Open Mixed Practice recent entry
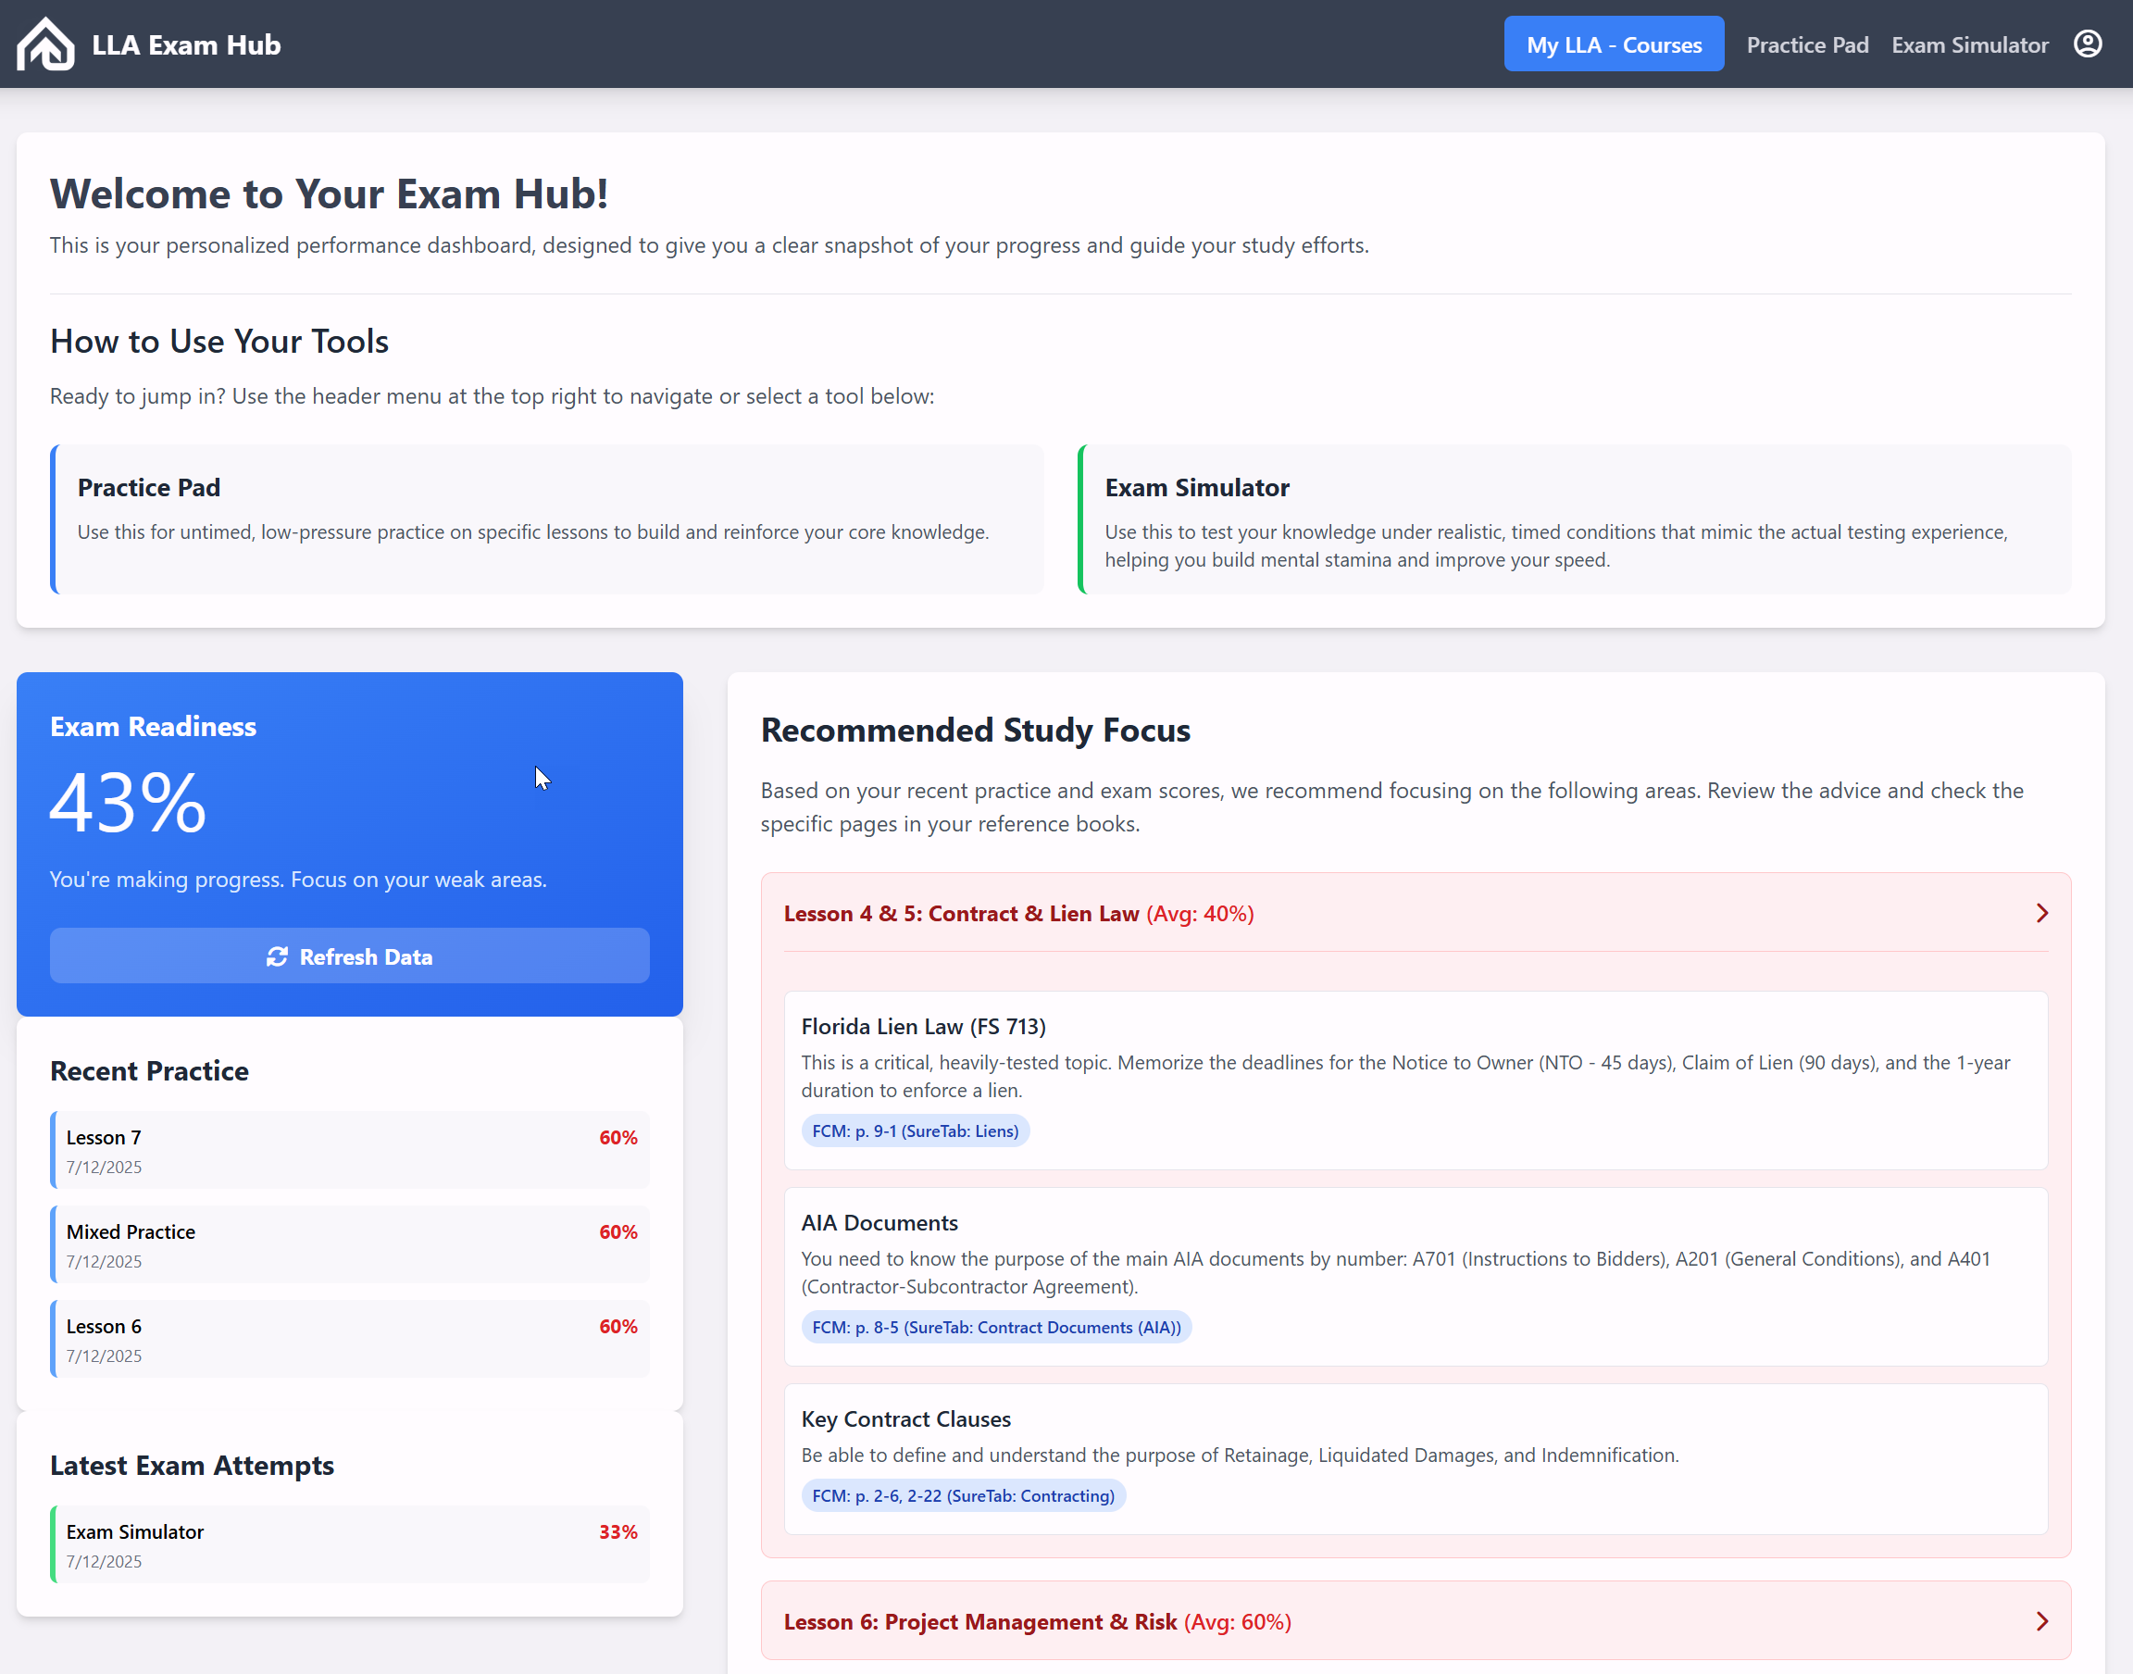 pyautogui.click(x=350, y=1244)
